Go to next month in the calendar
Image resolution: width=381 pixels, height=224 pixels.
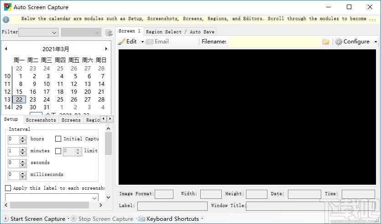pyautogui.click(x=106, y=49)
